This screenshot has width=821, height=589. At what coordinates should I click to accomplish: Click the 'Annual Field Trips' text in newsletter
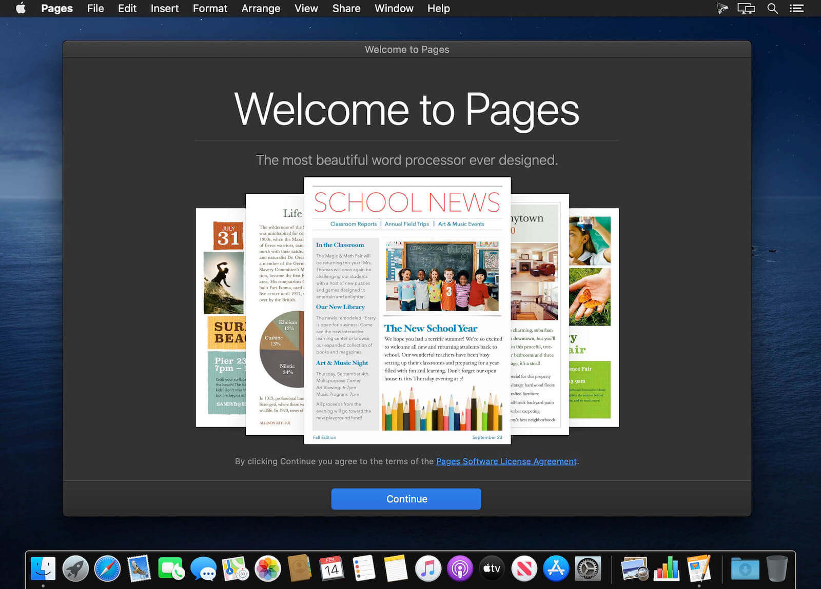click(407, 224)
